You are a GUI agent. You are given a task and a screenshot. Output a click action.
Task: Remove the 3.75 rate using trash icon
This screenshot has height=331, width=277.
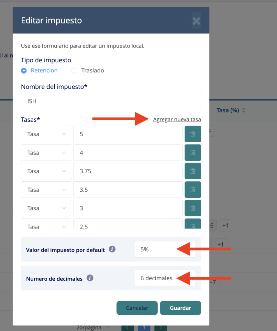(x=193, y=171)
